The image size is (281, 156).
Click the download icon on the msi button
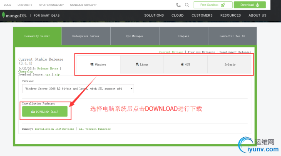(33, 111)
